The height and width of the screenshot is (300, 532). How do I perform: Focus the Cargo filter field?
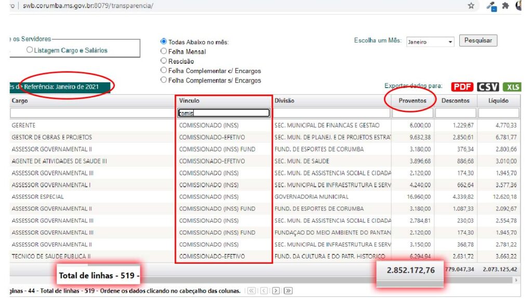91,112
